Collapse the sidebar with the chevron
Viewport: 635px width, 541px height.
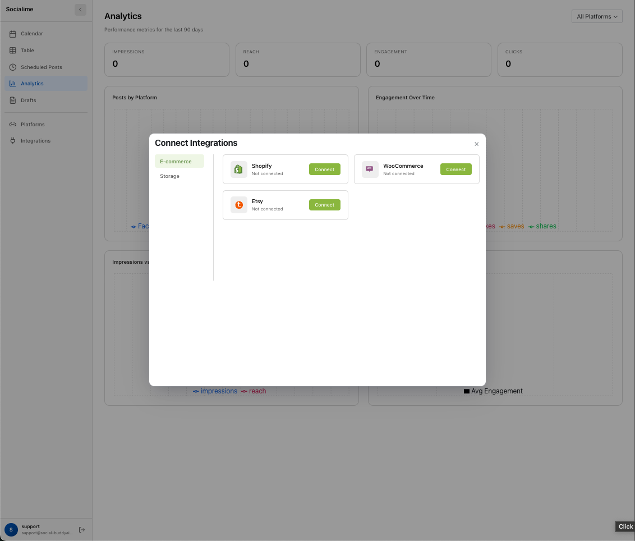coord(80,10)
